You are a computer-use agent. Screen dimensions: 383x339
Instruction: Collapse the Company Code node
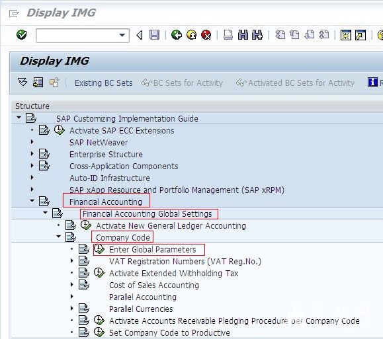click(59, 237)
